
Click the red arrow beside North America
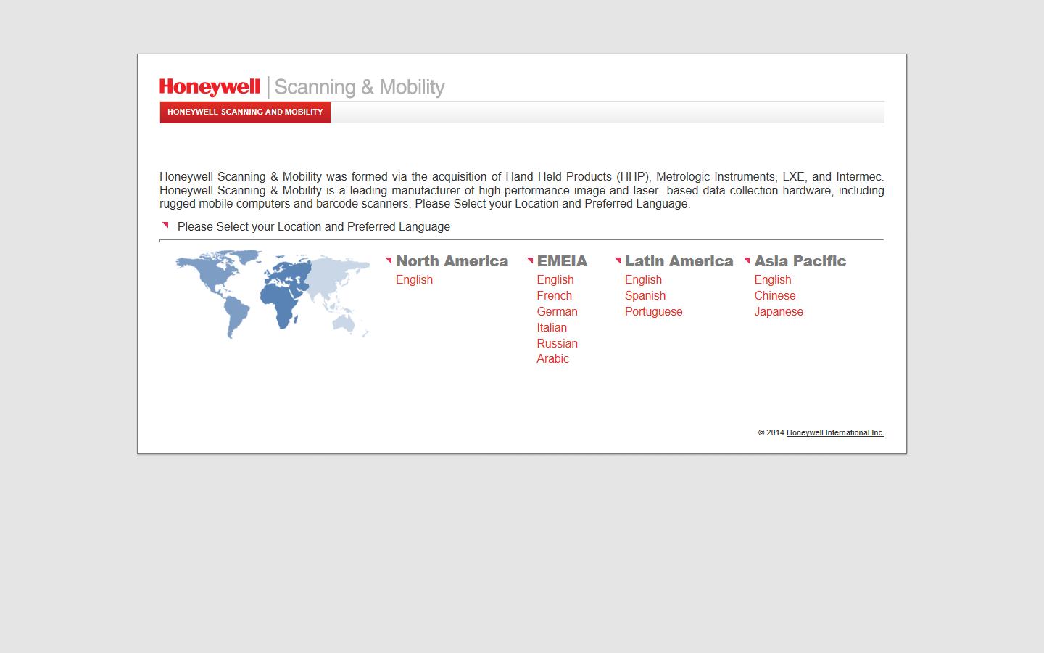[x=389, y=259]
